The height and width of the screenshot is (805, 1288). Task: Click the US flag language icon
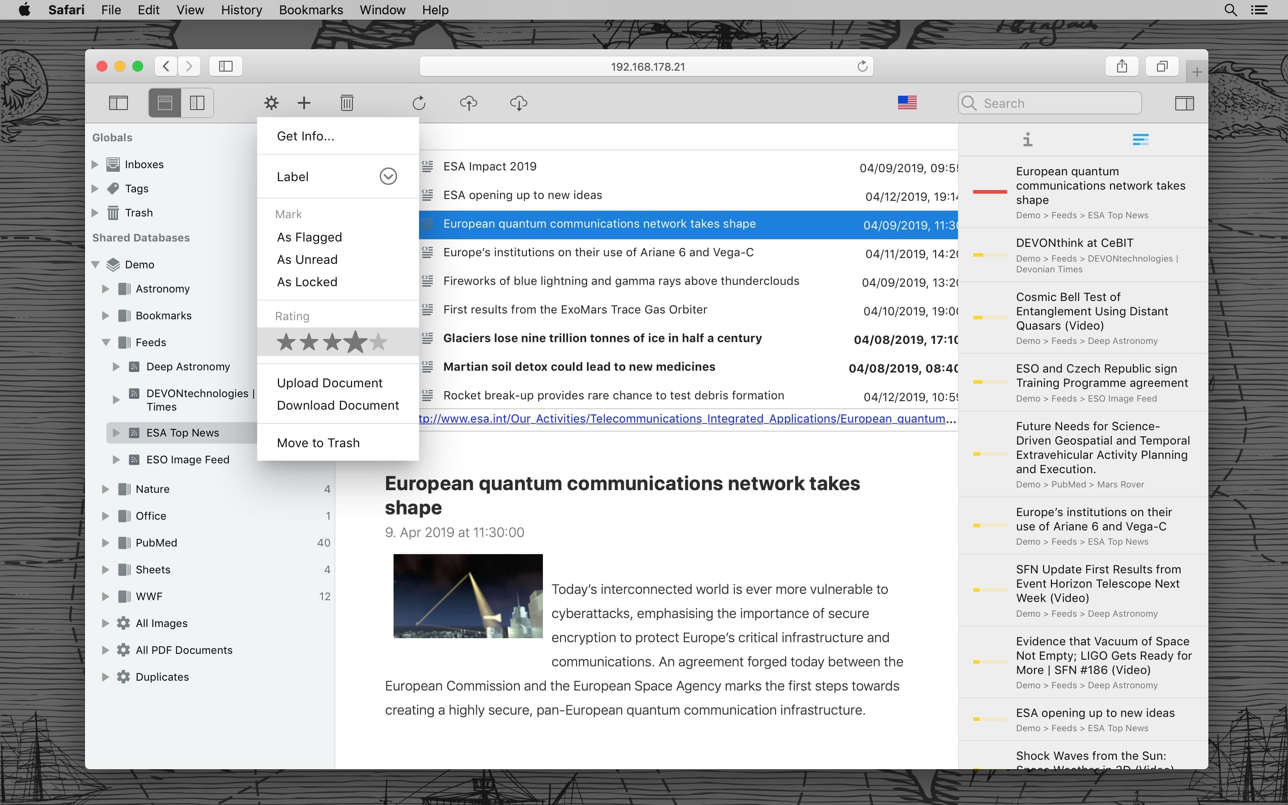click(x=907, y=102)
